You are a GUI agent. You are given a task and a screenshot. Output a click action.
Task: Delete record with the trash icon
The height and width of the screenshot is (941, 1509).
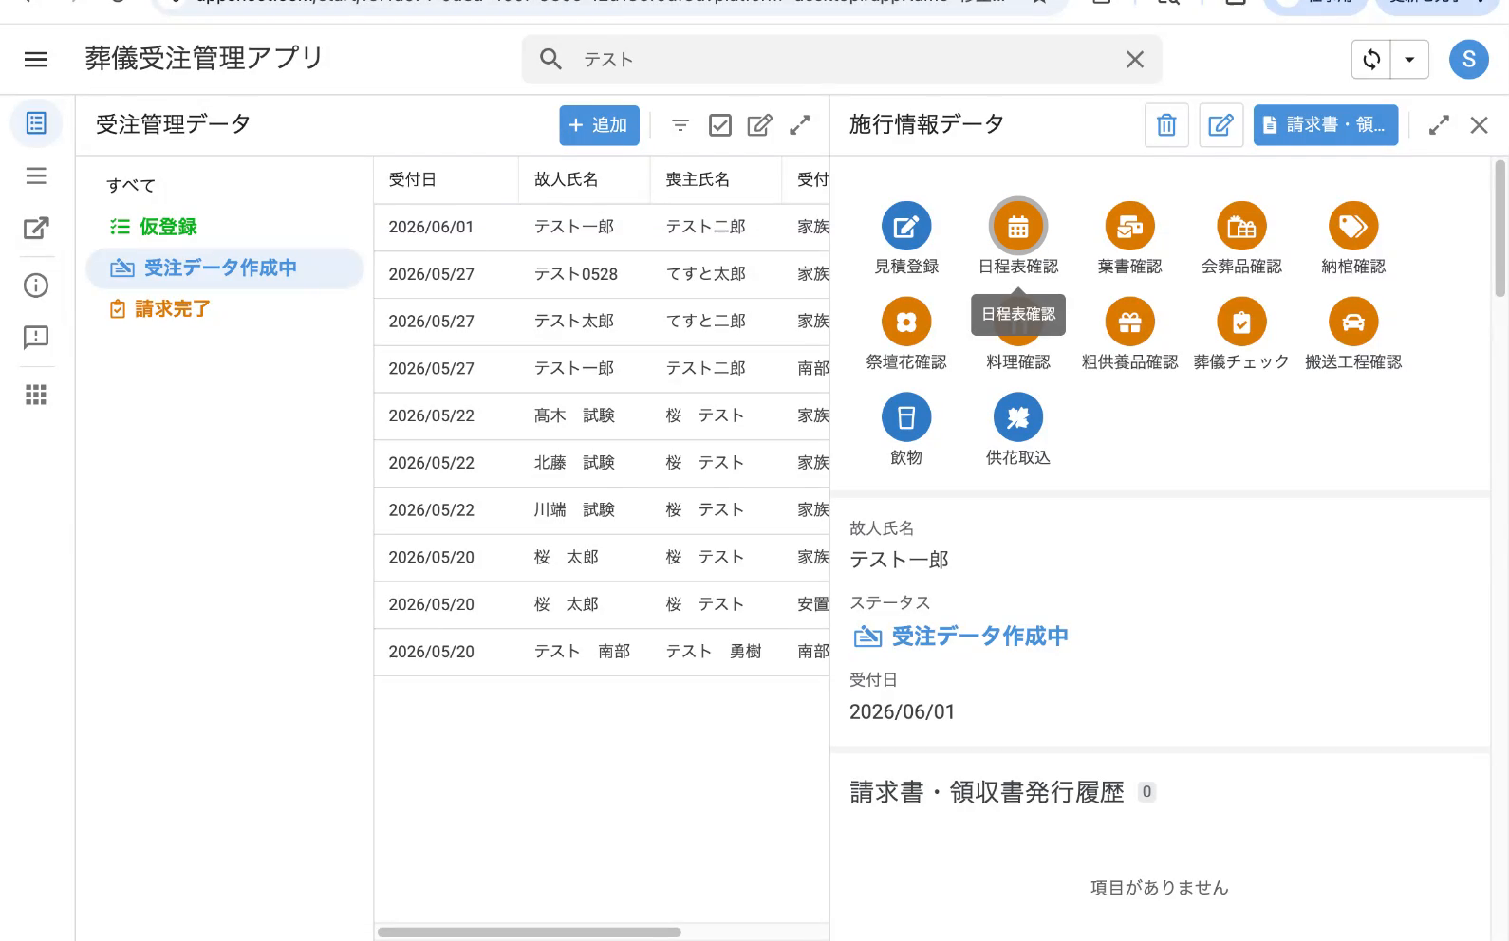[x=1166, y=125]
